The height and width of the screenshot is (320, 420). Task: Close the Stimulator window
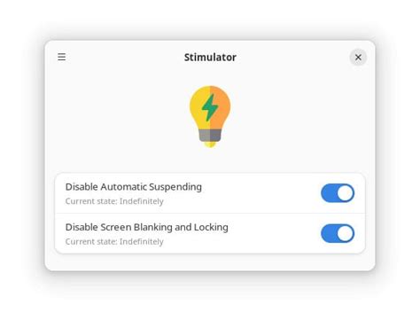click(358, 57)
